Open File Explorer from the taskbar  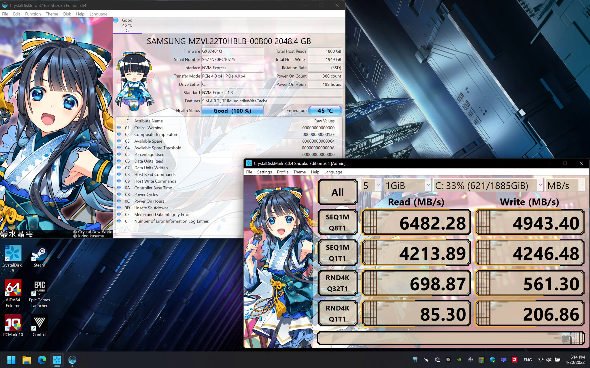click(27, 360)
